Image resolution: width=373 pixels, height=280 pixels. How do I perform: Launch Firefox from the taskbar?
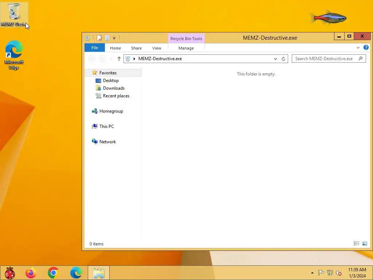tap(31, 273)
